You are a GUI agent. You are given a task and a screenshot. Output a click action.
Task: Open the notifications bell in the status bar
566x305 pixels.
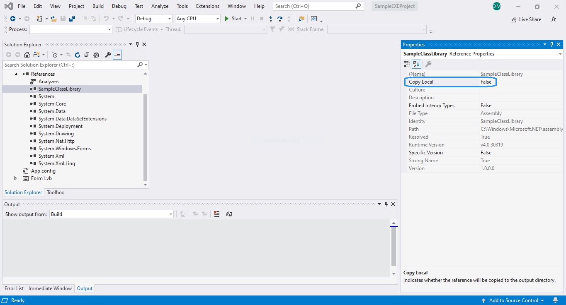pyautogui.click(x=555, y=300)
